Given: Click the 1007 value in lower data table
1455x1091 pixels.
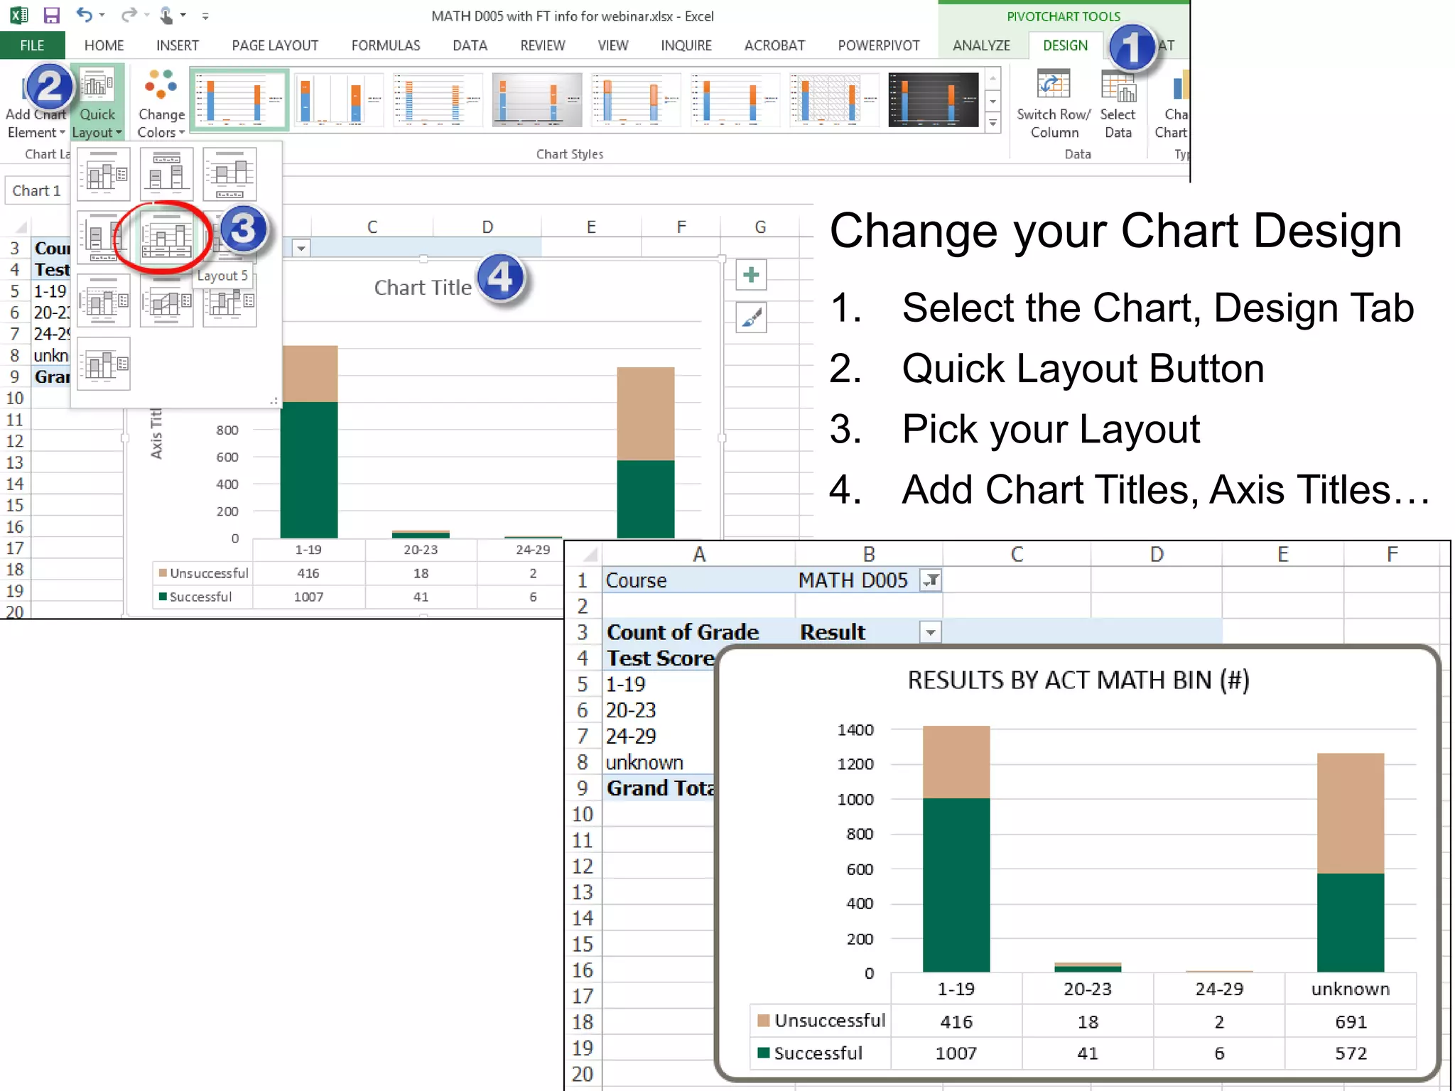Looking at the screenshot, I should (x=956, y=1053).
